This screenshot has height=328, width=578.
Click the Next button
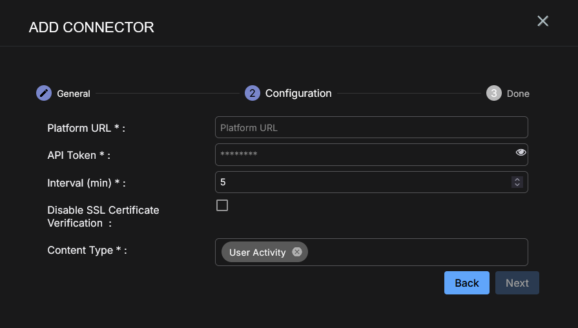point(517,283)
